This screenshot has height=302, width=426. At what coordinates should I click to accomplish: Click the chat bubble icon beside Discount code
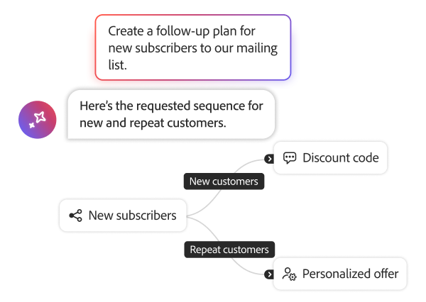[x=289, y=158]
